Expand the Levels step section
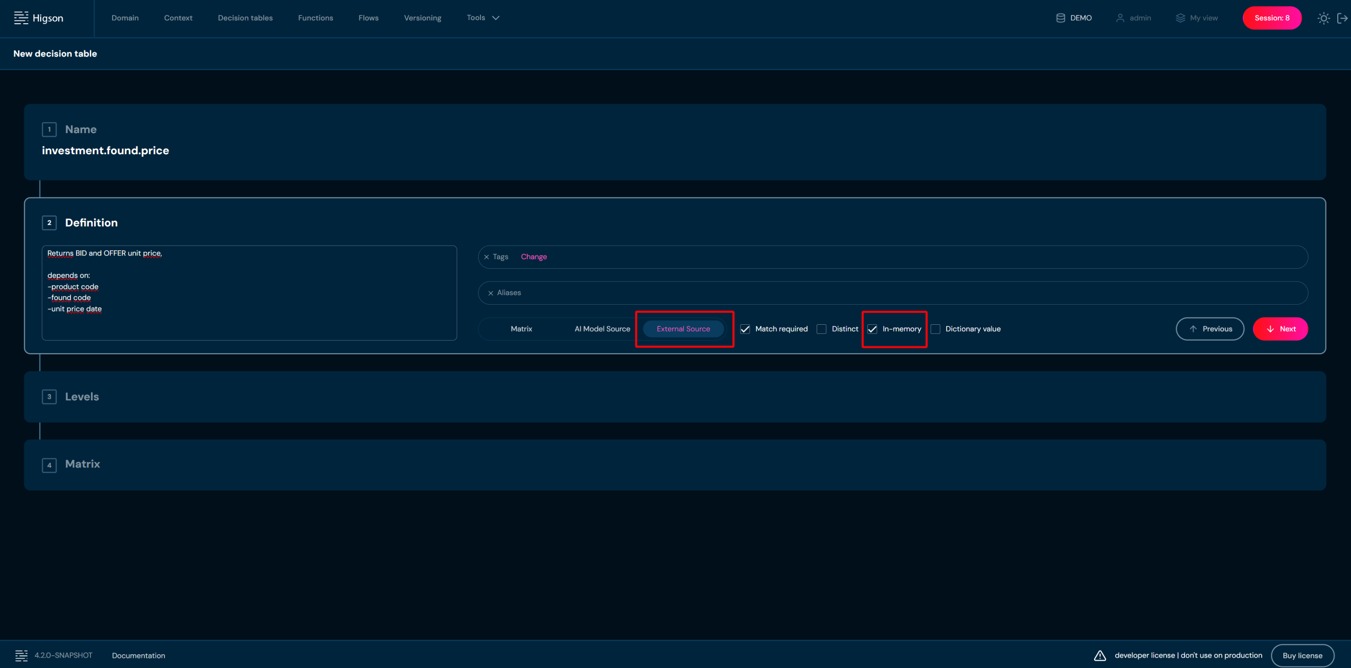 (82, 397)
